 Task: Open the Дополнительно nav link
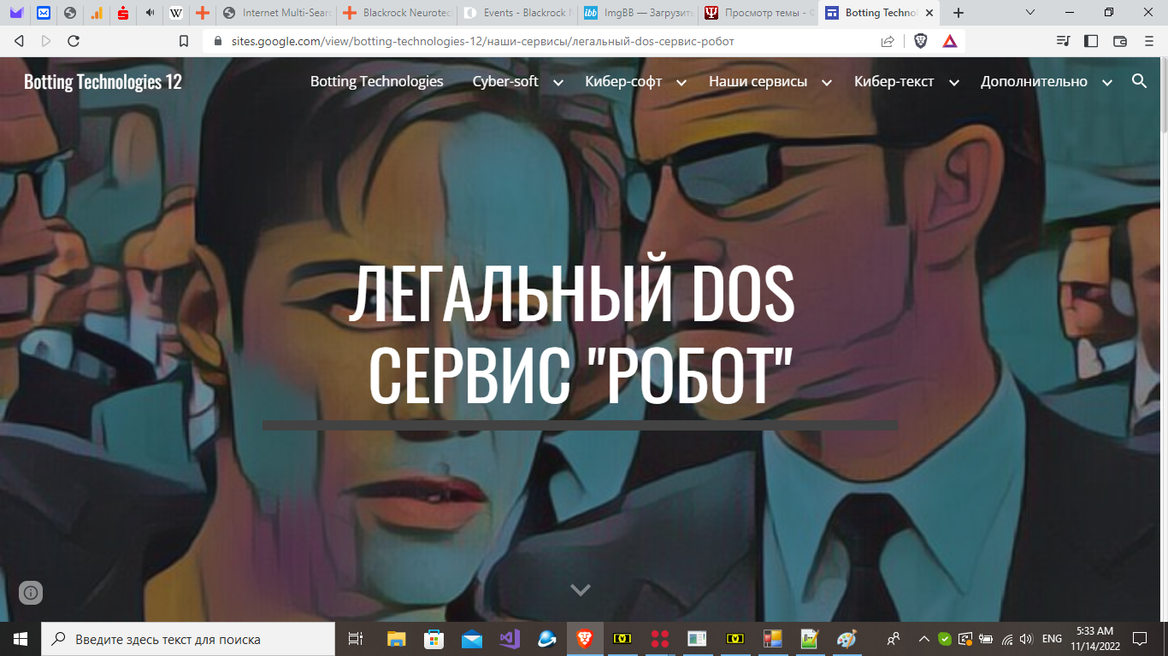point(1034,81)
